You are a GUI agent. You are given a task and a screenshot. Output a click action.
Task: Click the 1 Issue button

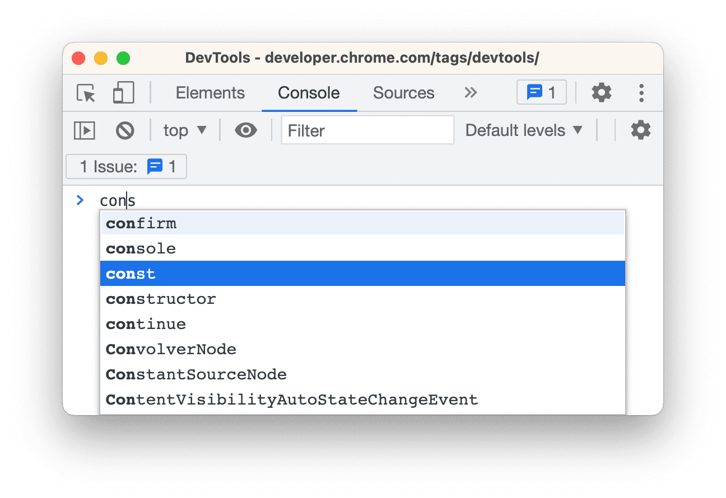pos(125,166)
